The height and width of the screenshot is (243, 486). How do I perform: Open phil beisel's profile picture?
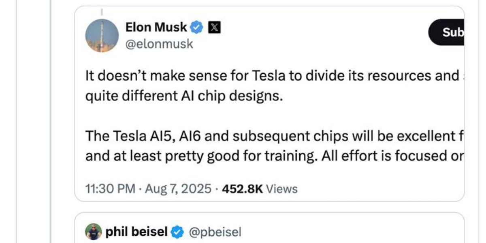click(94, 232)
